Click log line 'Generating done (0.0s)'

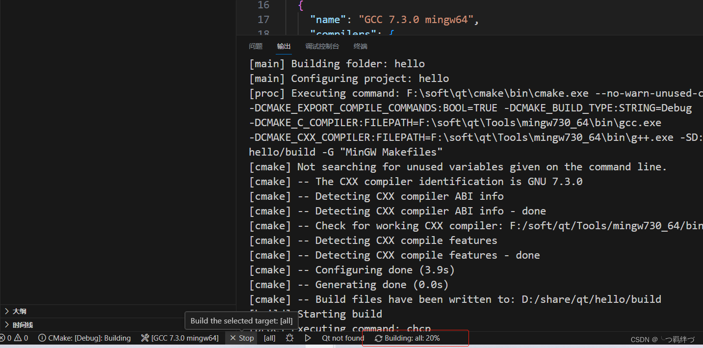tap(349, 285)
